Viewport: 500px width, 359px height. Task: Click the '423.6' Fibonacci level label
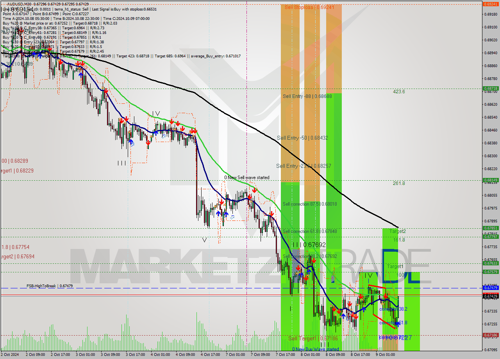point(399,92)
